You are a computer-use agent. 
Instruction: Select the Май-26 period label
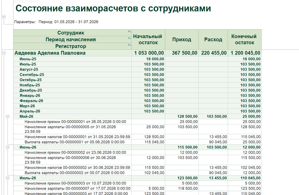26,117
